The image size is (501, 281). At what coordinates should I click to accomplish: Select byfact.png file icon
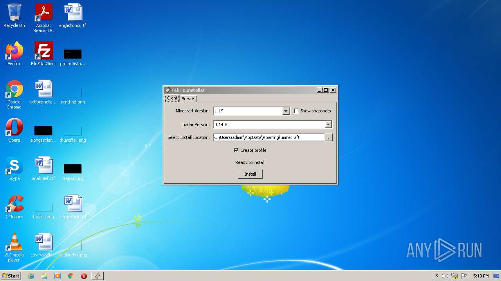[43, 209]
